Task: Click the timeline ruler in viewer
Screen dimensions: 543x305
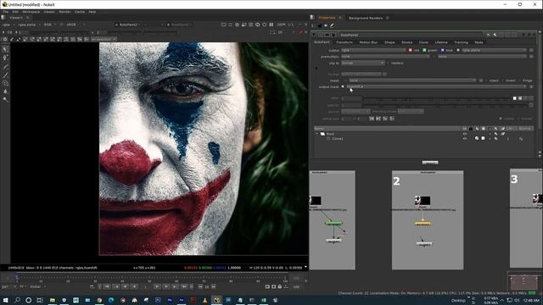Action: [151, 278]
